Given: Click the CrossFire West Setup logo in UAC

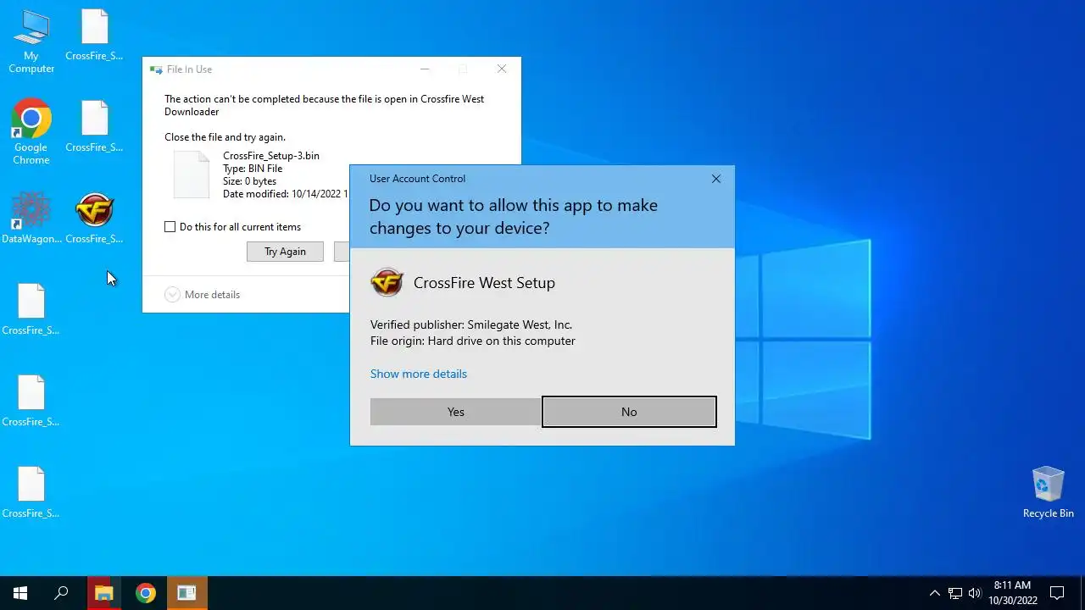Looking at the screenshot, I should [387, 282].
